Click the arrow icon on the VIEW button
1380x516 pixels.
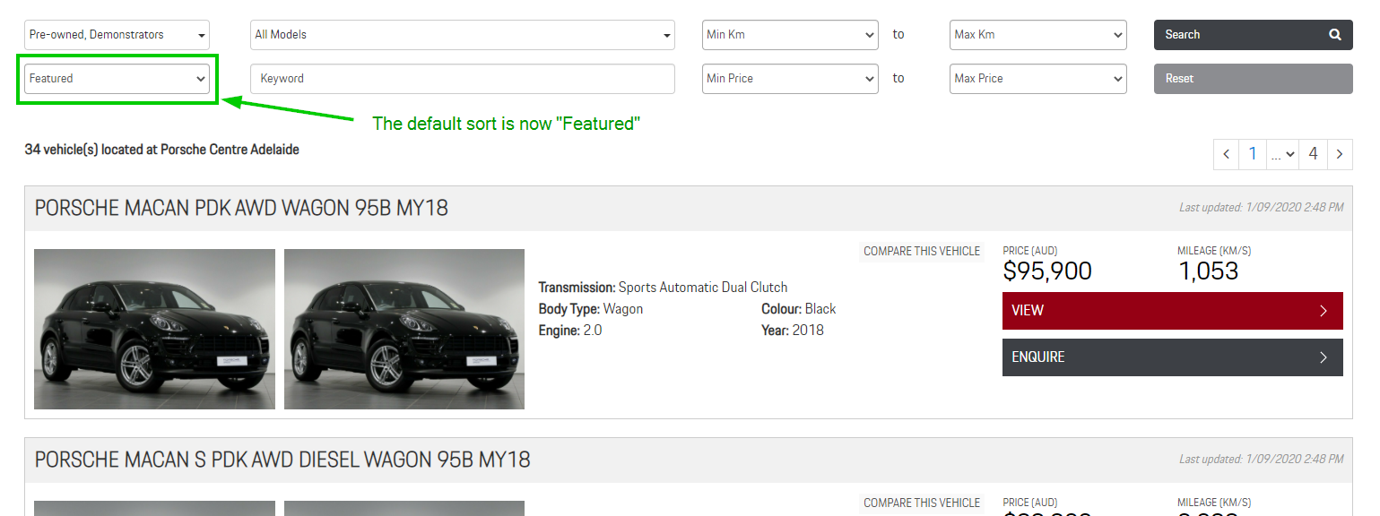[x=1324, y=310]
